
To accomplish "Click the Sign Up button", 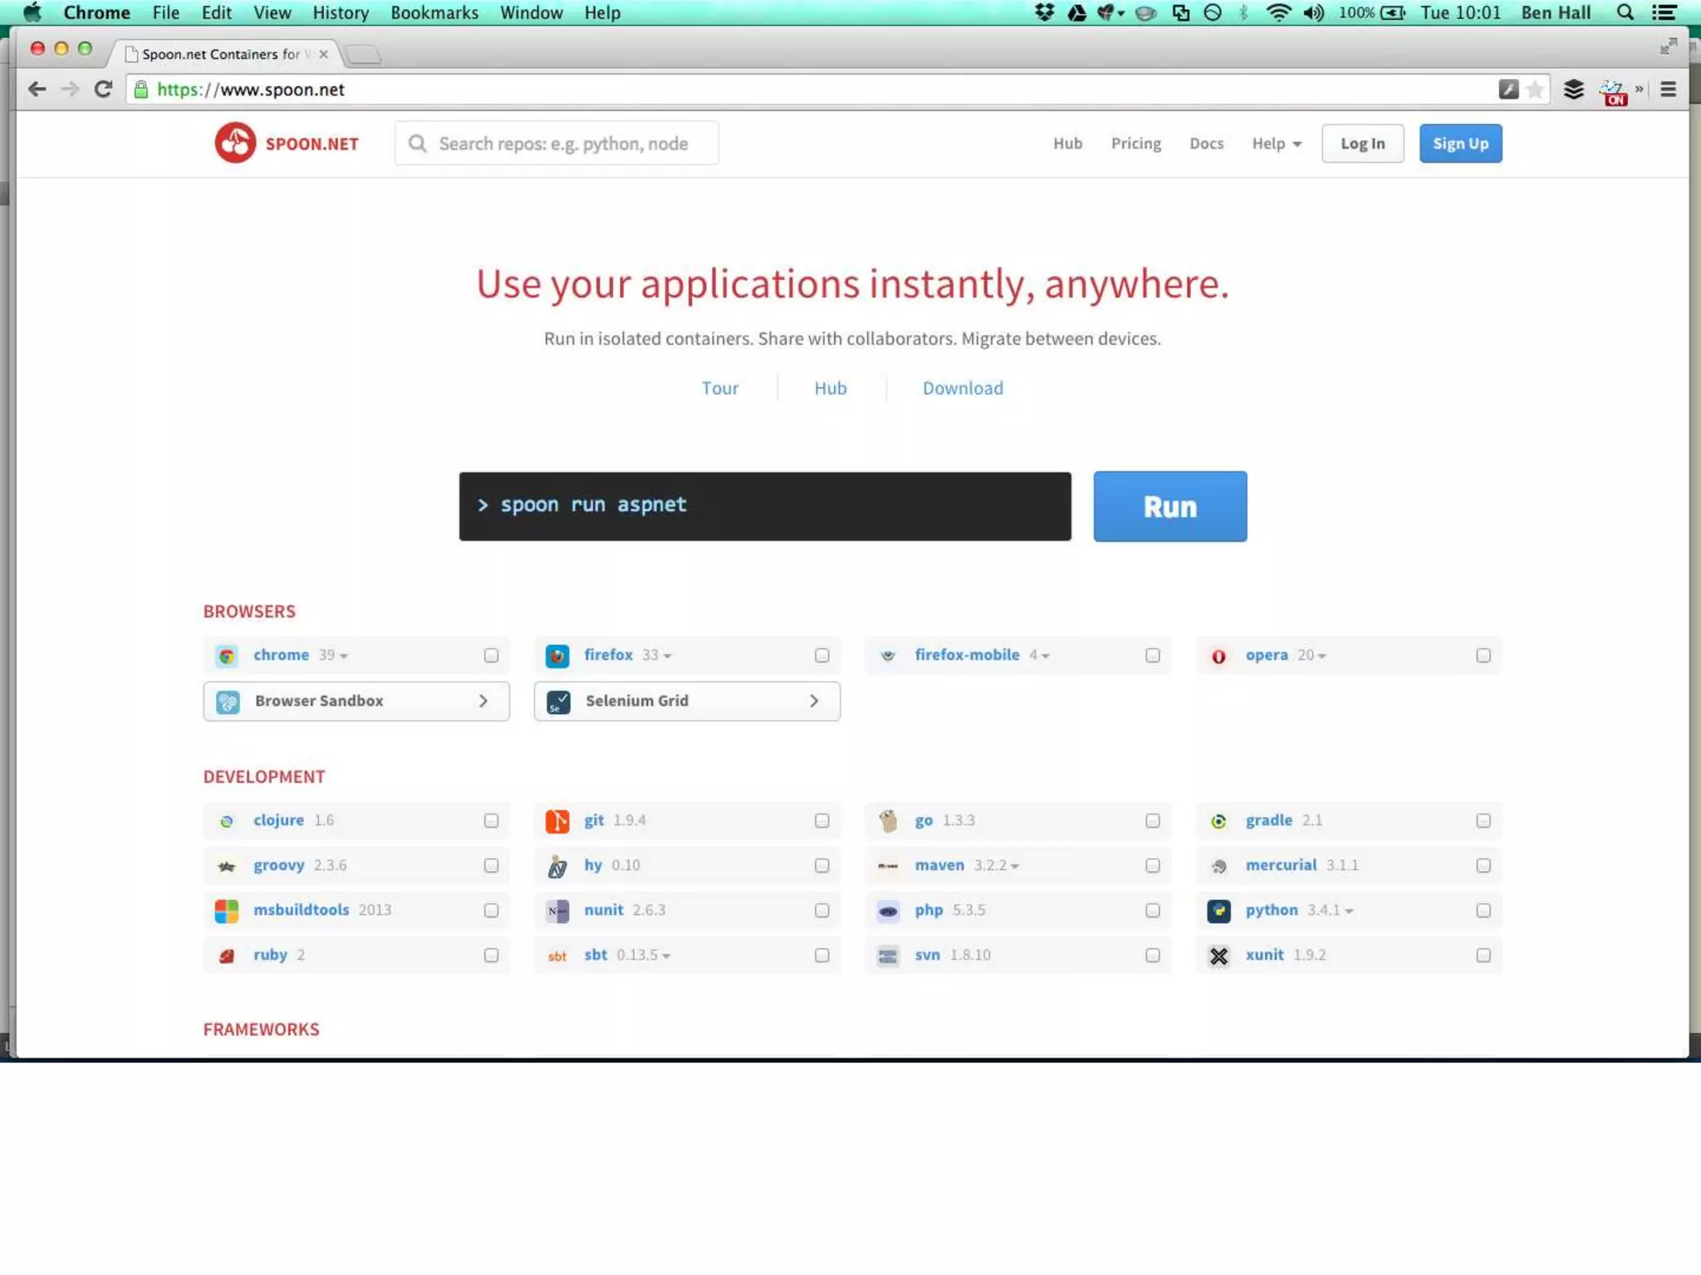I will coord(1460,144).
